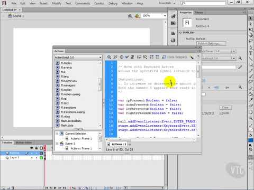Click Lock All Layers padlock header

point(37,148)
